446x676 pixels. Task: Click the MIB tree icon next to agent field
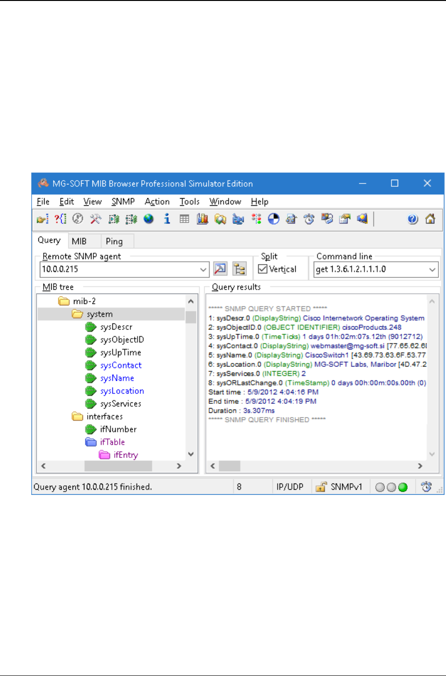tap(240, 269)
